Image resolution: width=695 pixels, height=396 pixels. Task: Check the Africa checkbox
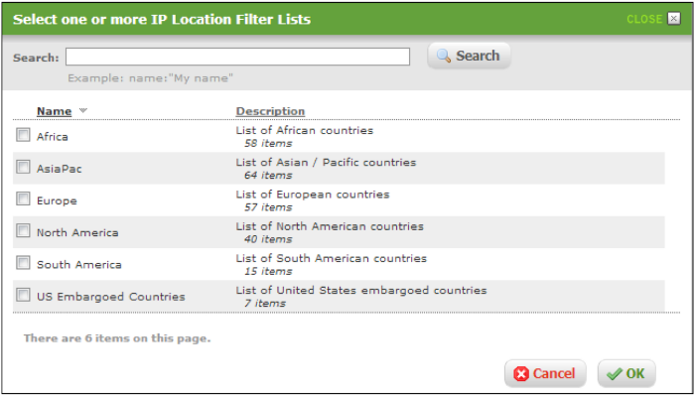pos(23,135)
